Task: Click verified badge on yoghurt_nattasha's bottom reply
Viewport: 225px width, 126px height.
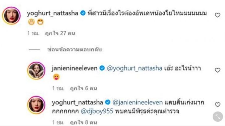Action: click(x=108, y=102)
